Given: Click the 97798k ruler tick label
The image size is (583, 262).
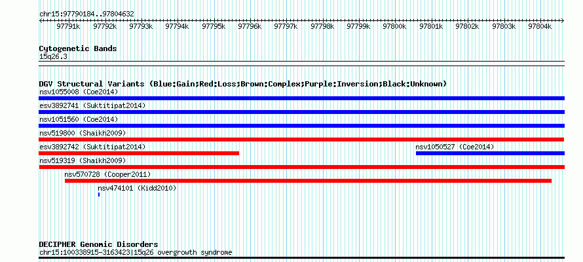Looking at the screenshot, I should click(x=322, y=26).
